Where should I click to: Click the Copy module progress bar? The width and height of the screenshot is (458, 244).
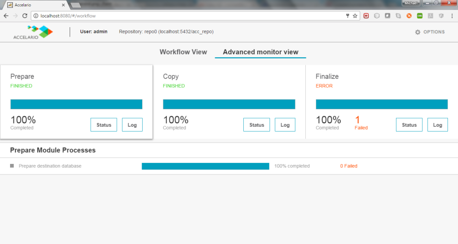point(229,104)
